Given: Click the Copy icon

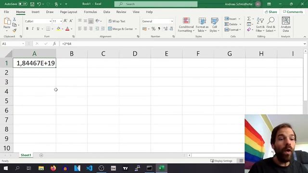Looking at the screenshot, I should tap(14, 25).
